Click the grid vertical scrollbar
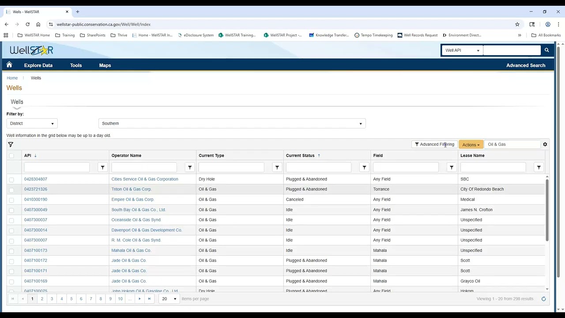The image size is (565, 318). click(x=547, y=210)
